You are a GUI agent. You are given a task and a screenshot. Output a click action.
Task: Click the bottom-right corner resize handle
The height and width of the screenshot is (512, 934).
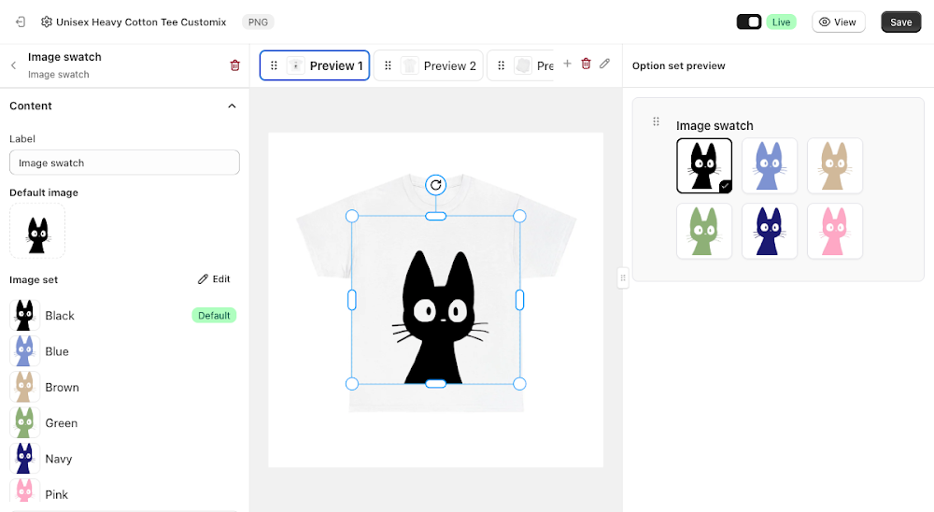(x=519, y=384)
